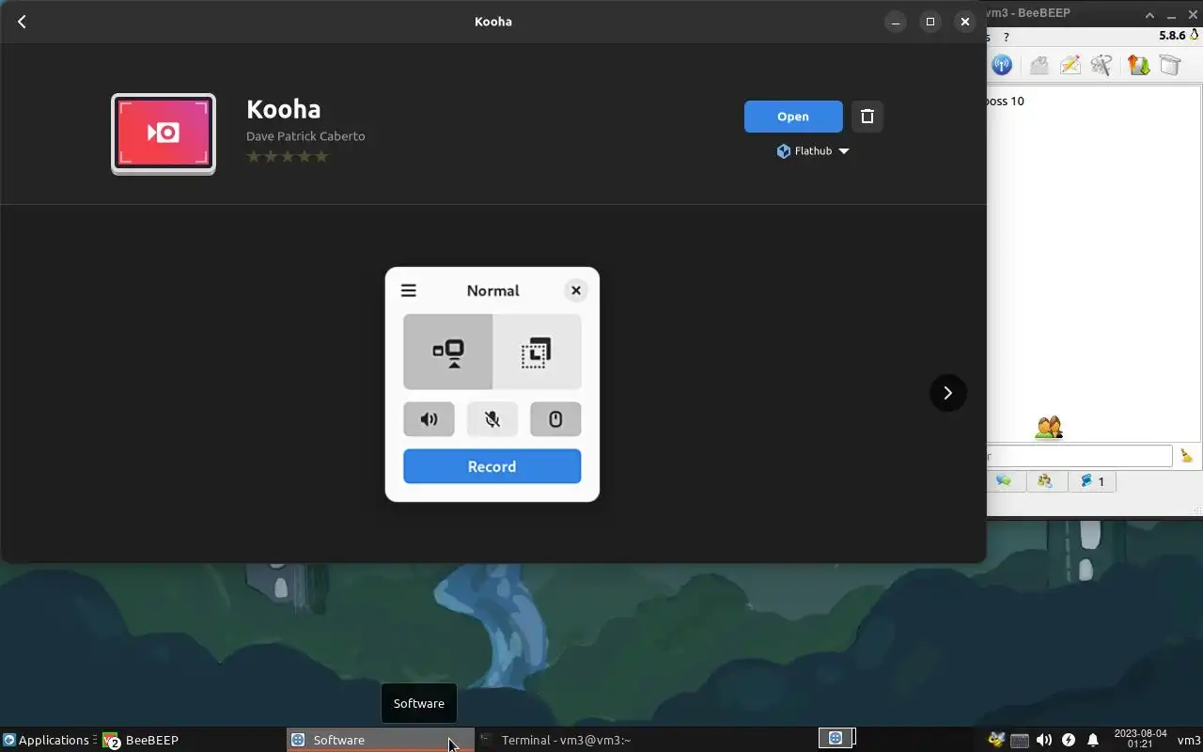
Task: Click the BeeBEEP penguin icon
Action: [x=1195, y=35]
